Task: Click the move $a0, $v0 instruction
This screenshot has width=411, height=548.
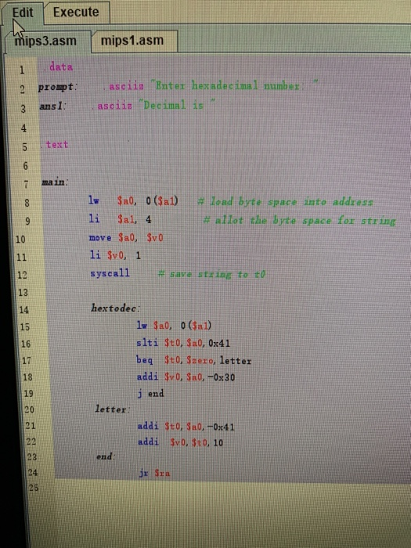Action: click(126, 238)
